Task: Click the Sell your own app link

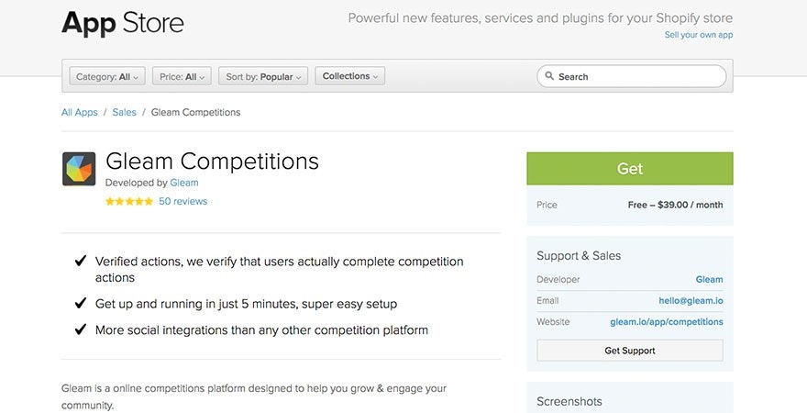Action: coord(698,35)
